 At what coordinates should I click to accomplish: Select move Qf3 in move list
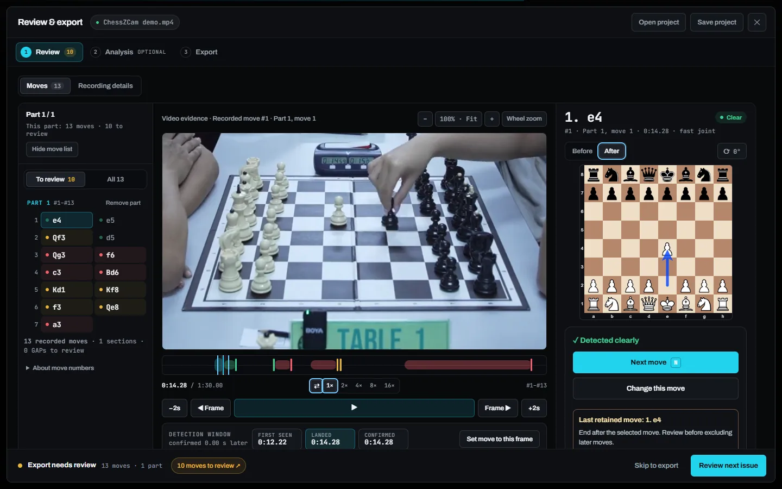[67, 238]
